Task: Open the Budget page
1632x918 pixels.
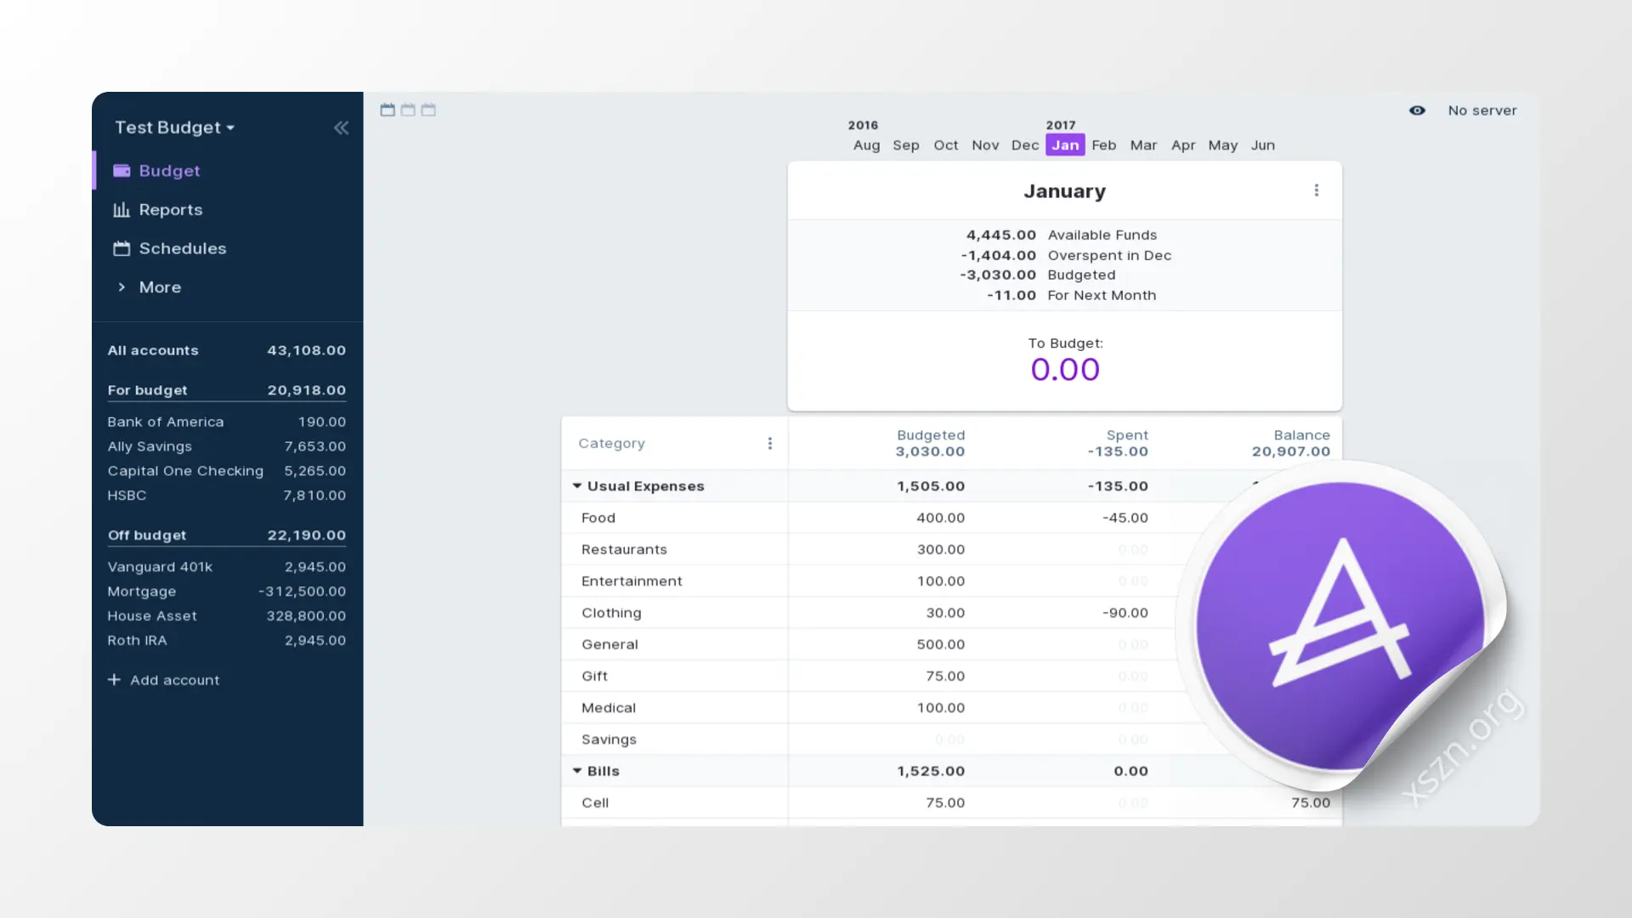Action: (169, 171)
